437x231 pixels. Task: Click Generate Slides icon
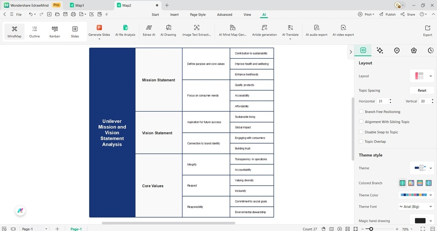point(99,28)
